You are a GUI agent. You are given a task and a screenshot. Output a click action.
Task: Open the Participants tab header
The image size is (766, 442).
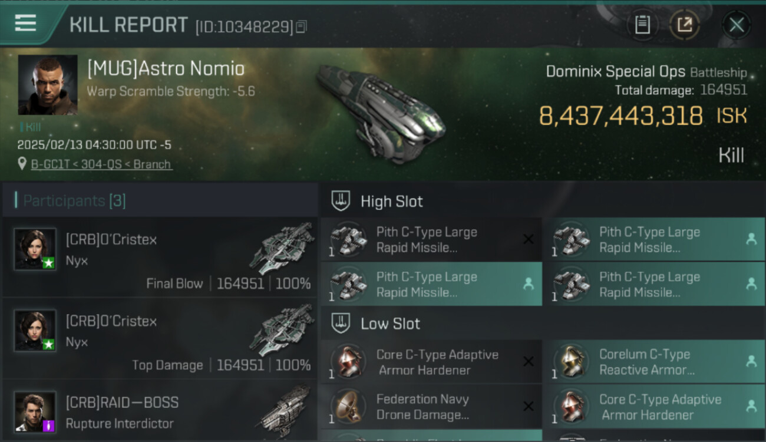pyautogui.click(x=74, y=201)
